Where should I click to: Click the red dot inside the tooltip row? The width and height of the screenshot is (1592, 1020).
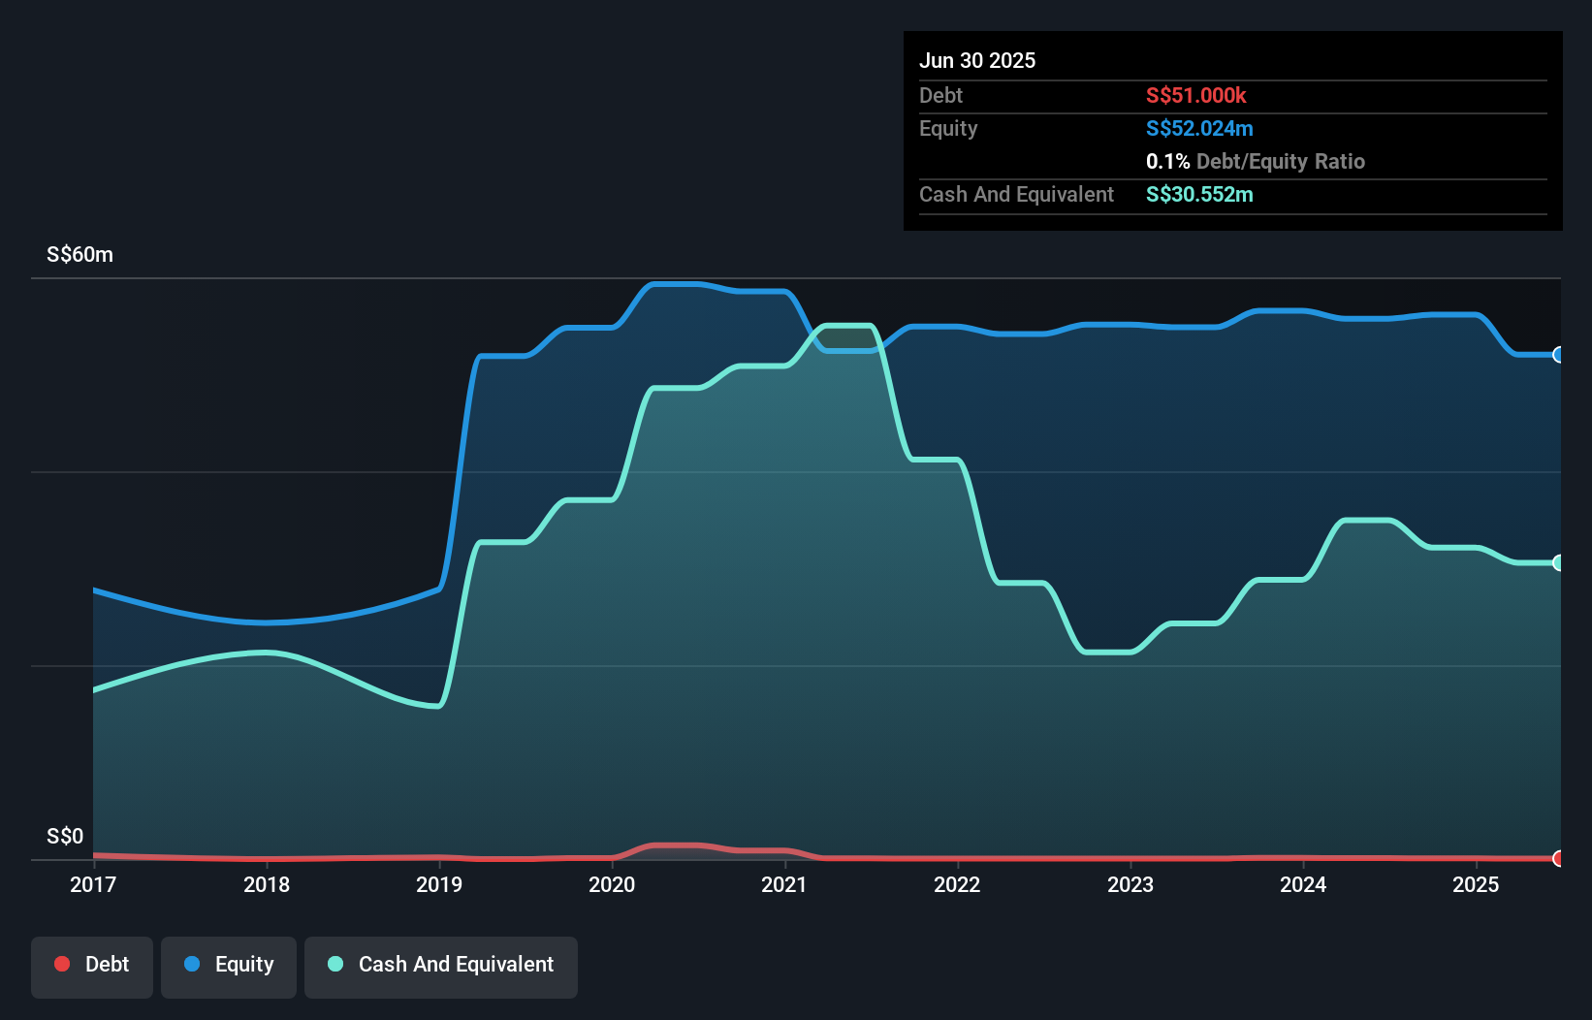(1196, 95)
